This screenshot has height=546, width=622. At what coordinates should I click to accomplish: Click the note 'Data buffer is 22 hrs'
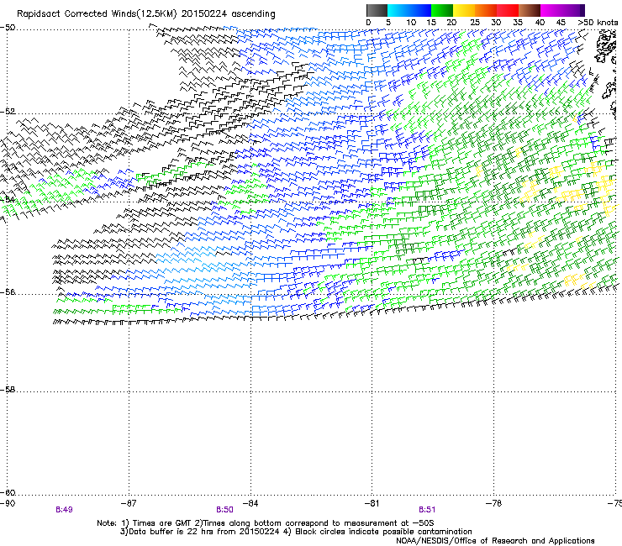(169, 532)
